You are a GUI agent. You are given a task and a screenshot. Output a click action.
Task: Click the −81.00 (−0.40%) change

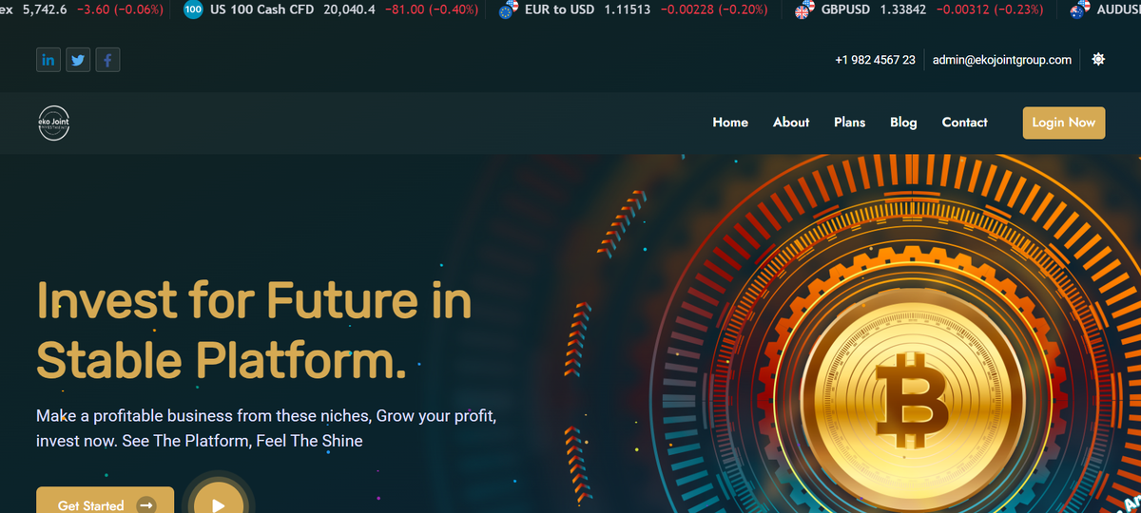(431, 10)
